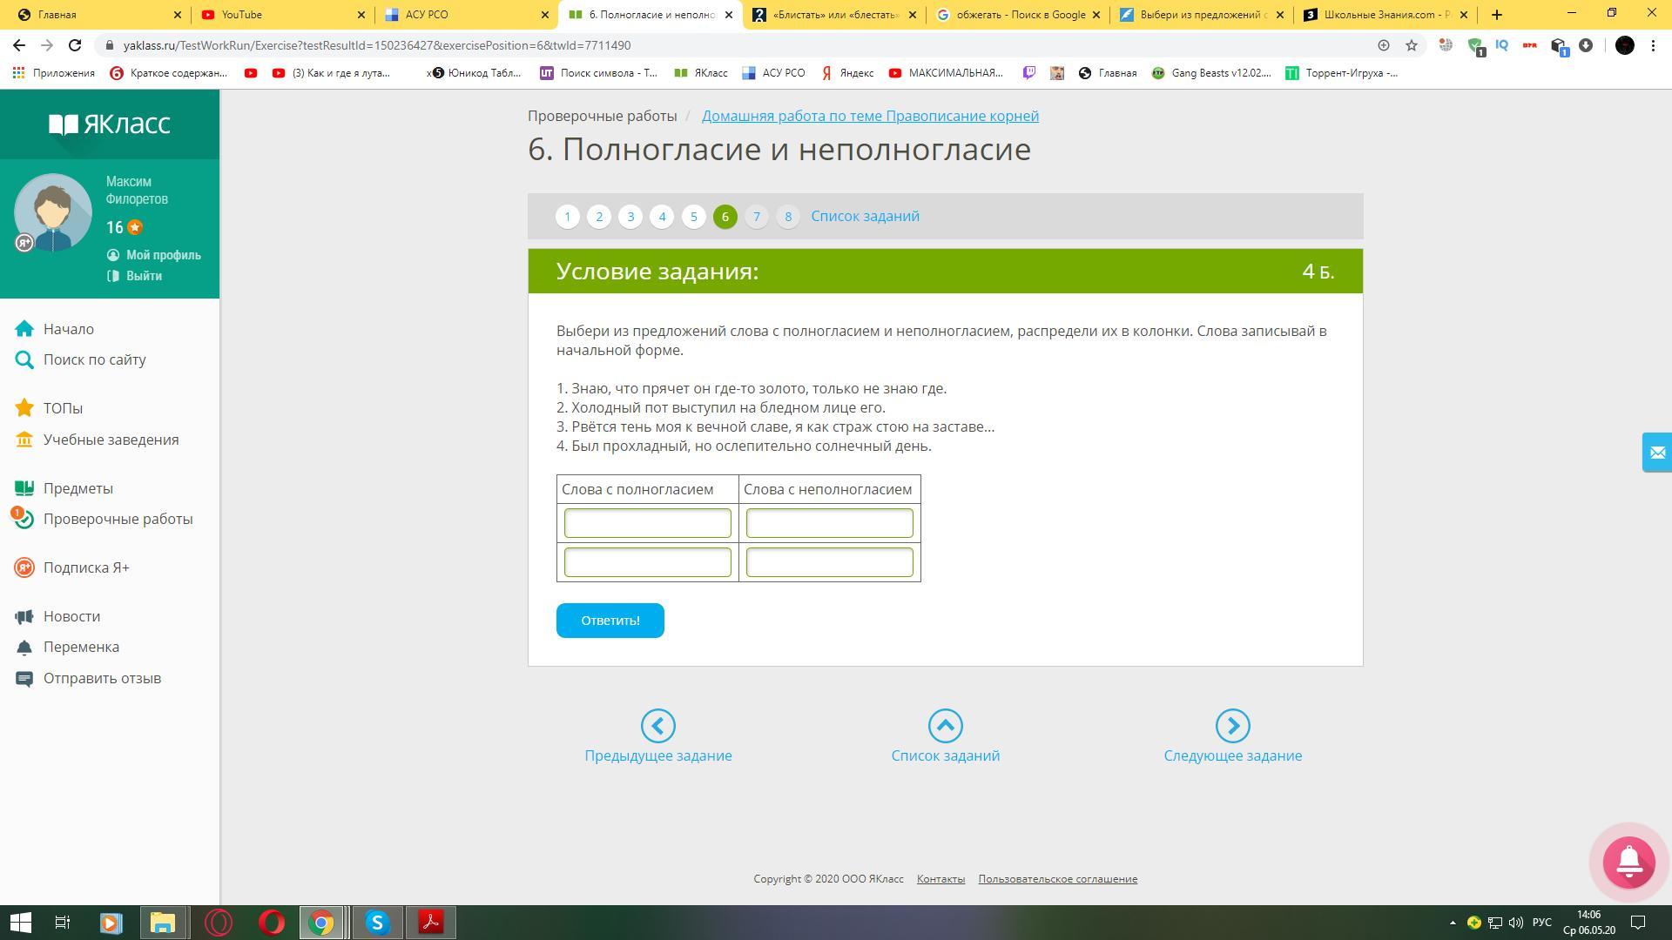Open Домашняя работа breadcrumb link
1672x940 pixels.
(869, 116)
